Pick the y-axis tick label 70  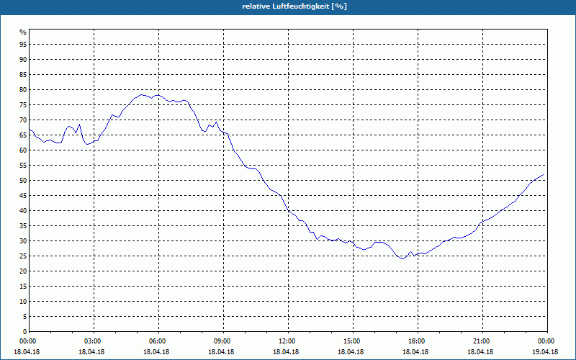click(x=23, y=120)
